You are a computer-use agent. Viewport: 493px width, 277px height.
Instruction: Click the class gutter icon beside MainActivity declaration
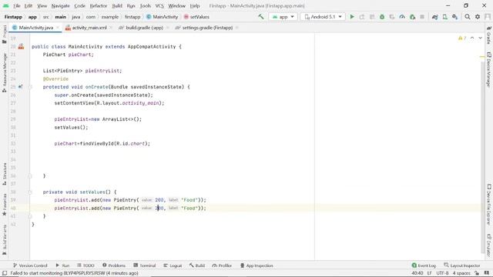21,46
